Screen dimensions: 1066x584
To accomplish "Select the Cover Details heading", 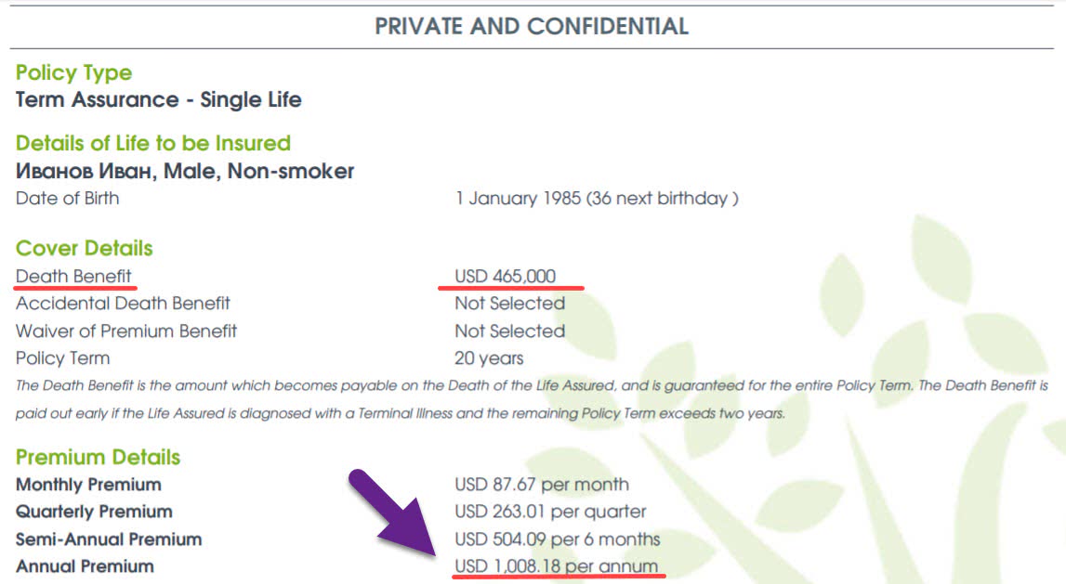I will tap(85, 248).
